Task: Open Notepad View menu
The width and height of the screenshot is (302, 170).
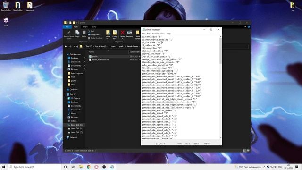Action: tap(162, 34)
